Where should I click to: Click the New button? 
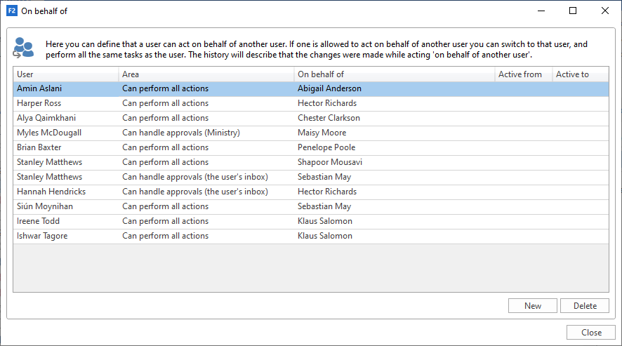[533, 305]
